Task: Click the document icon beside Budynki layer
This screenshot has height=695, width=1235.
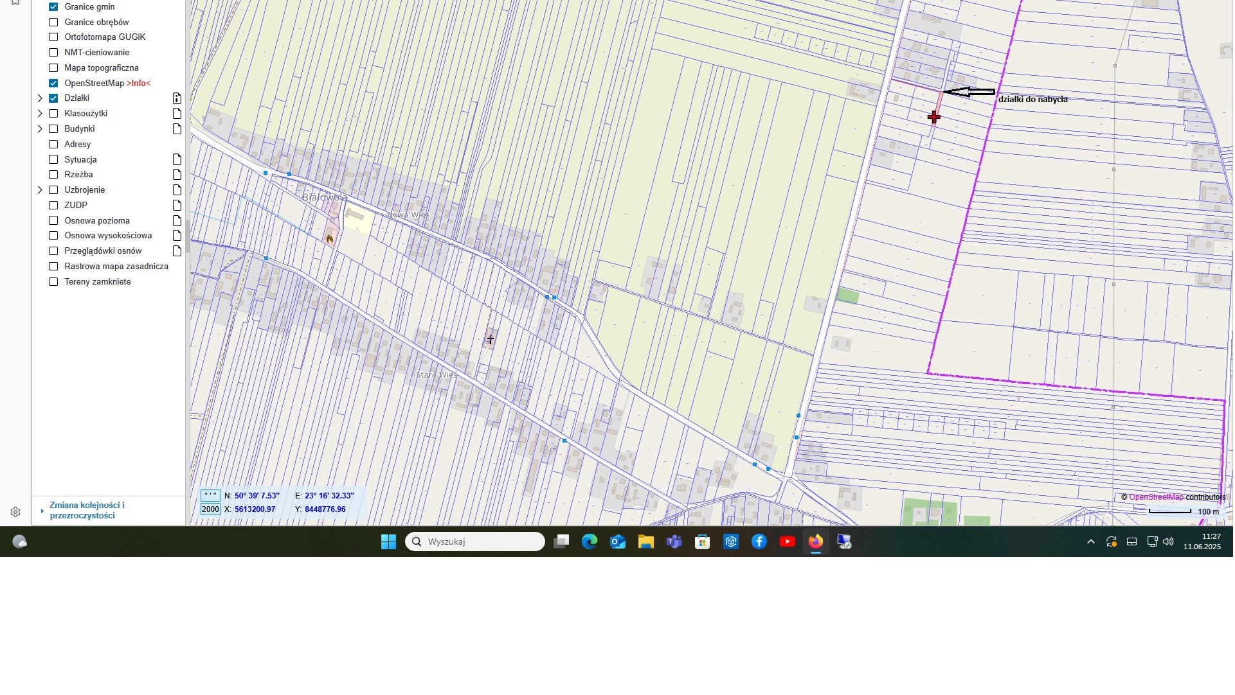Action: point(177,129)
